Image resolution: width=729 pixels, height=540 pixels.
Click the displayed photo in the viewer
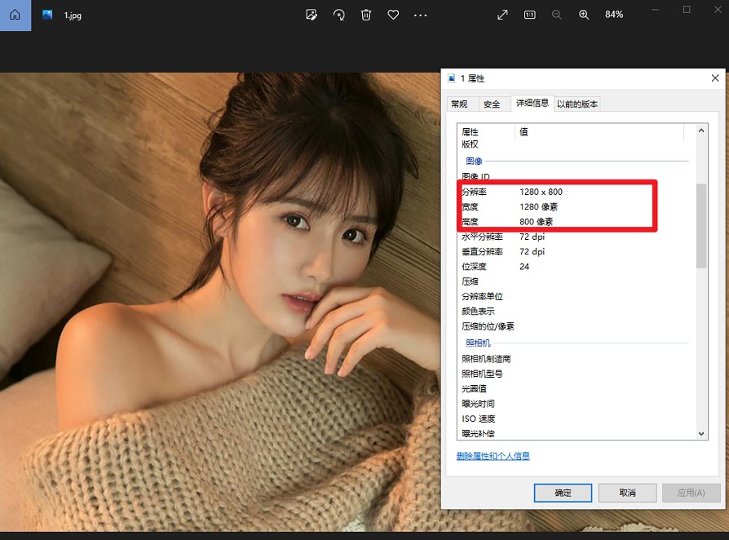[x=220, y=302]
